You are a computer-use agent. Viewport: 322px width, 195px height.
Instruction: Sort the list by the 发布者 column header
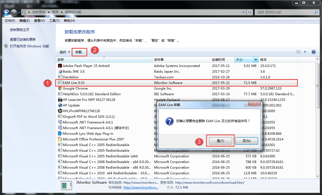[x=181, y=60]
